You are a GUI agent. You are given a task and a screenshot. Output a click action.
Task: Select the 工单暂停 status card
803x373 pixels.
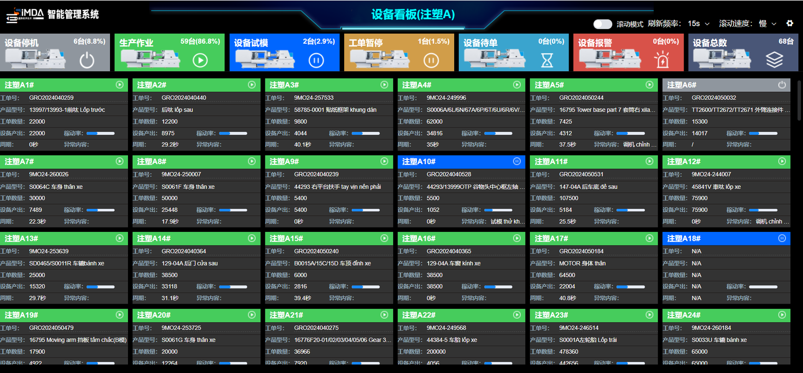(399, 52)
